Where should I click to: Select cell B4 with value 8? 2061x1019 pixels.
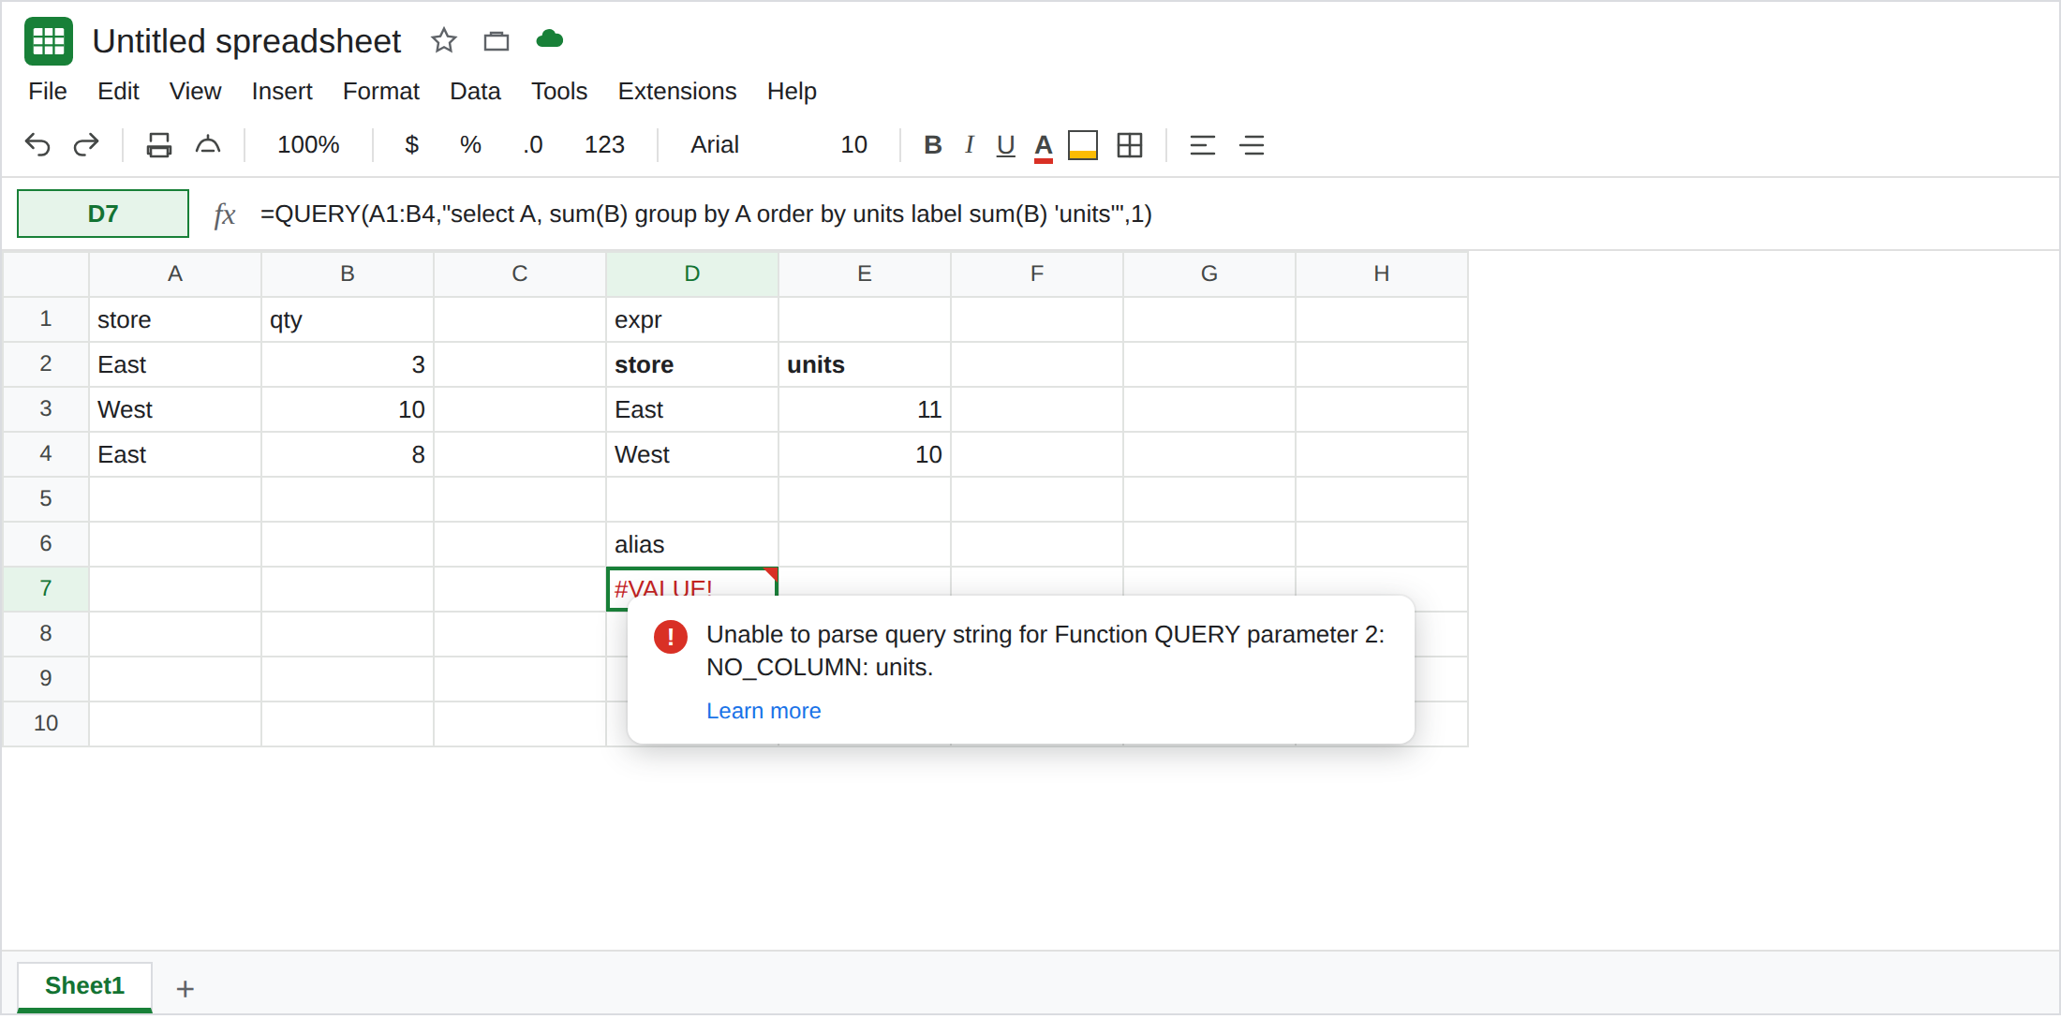point(348,454)
